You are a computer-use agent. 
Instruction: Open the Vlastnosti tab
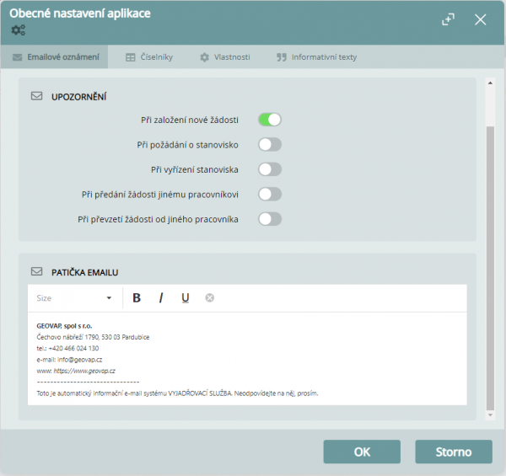[x=224, y=57]
